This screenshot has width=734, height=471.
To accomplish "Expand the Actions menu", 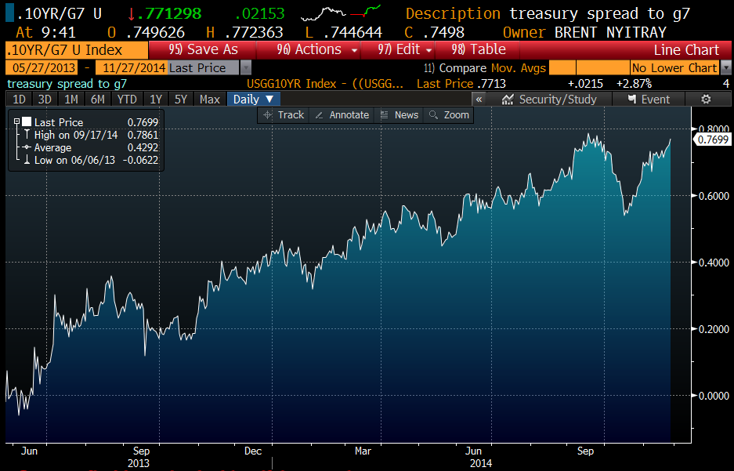I will point(318,49).
